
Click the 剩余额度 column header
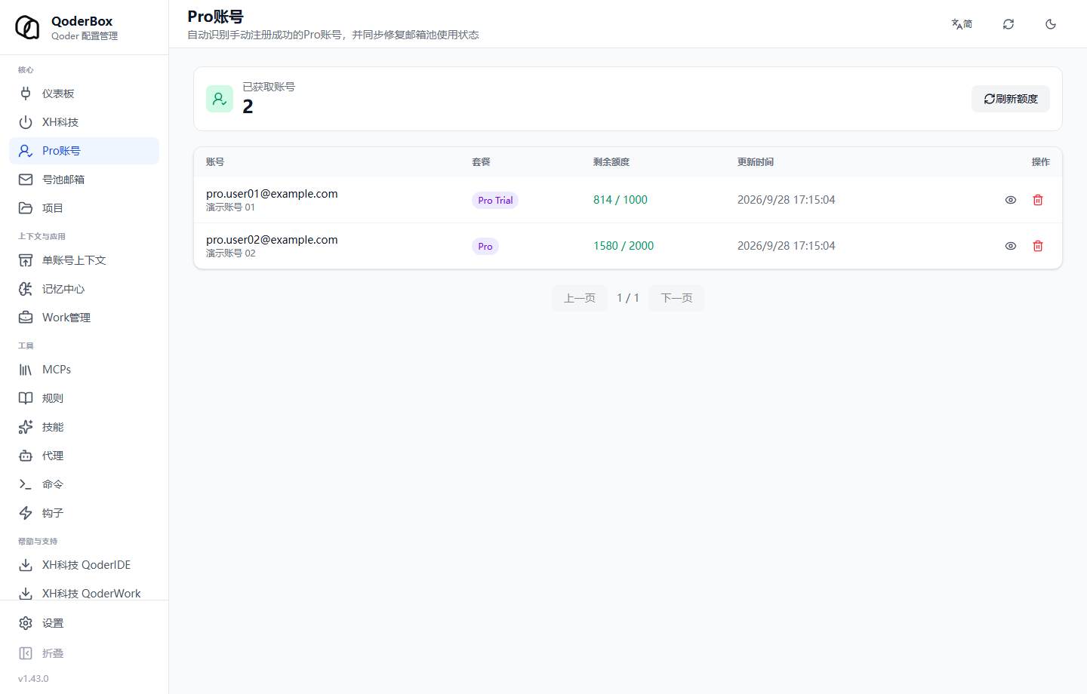pos(611,162)
